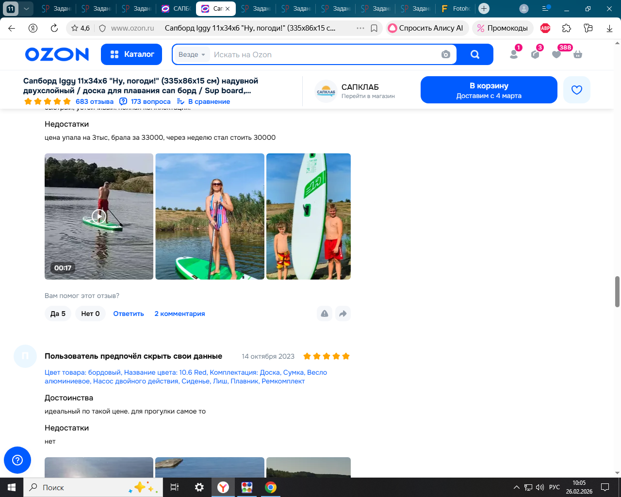Close the active Сап tab
This screenshot has height=497, width=621.
click(228, 9)
